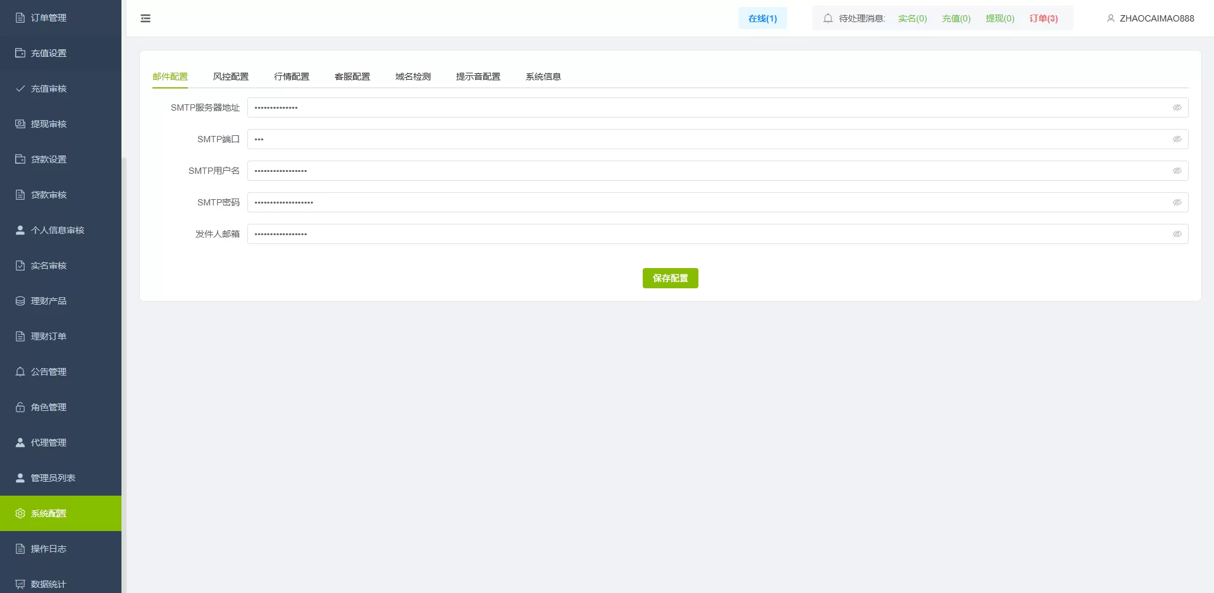
Task: Click the notification bell icon
Action: pyautogui.click(x=827, y=18)
